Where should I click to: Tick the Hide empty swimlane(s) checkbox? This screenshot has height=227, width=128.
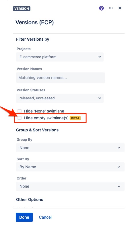(x=20, y=118)
